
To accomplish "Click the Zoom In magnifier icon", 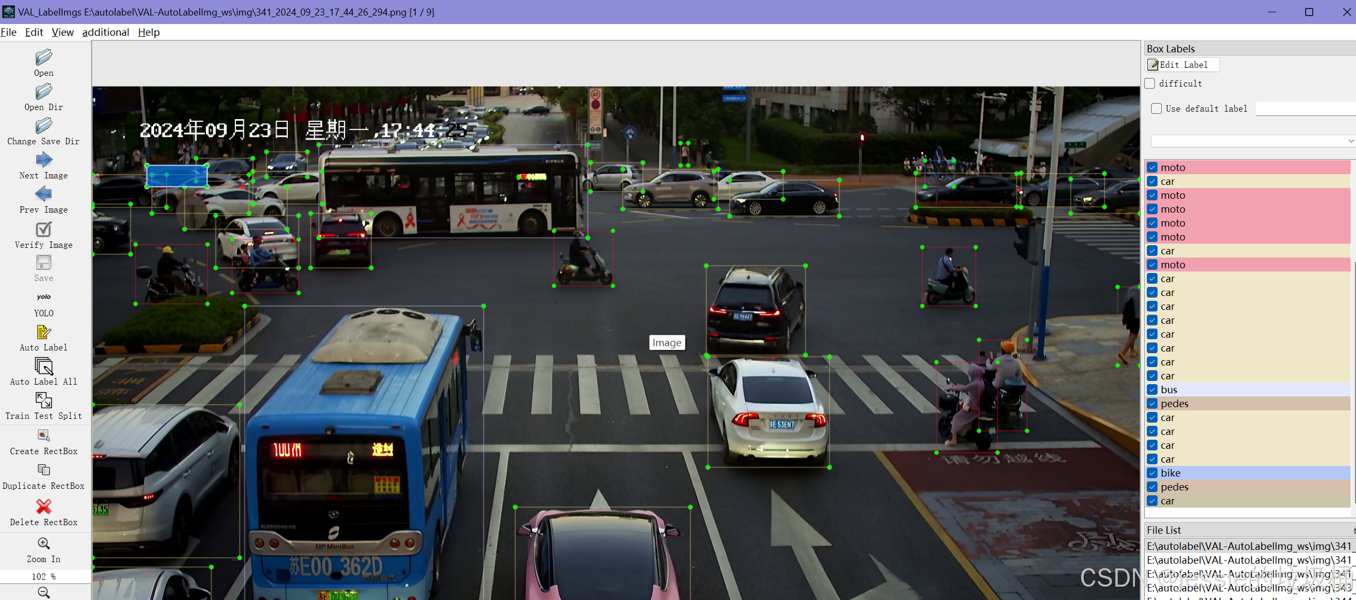I will pos(44,544).
